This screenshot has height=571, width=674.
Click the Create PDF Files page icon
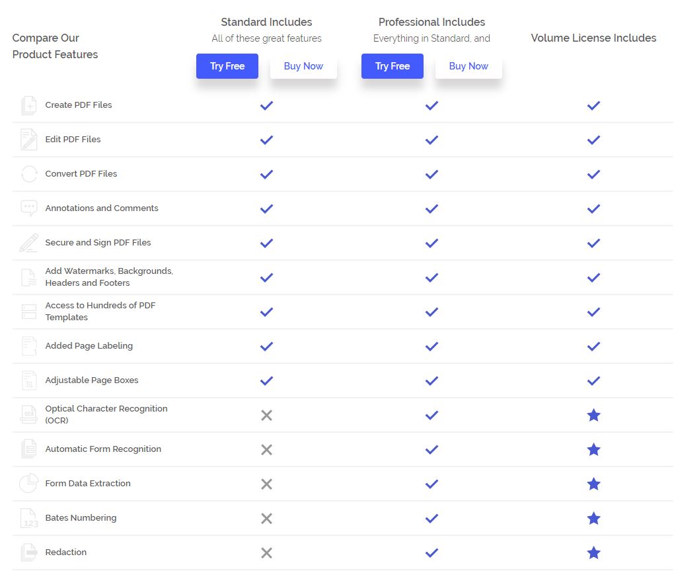(28, 105)
